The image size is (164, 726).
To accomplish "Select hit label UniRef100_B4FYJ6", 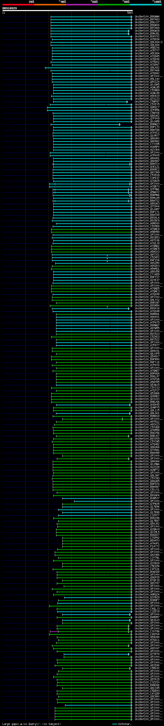I will pyautogui.click(x=147, y=362).
